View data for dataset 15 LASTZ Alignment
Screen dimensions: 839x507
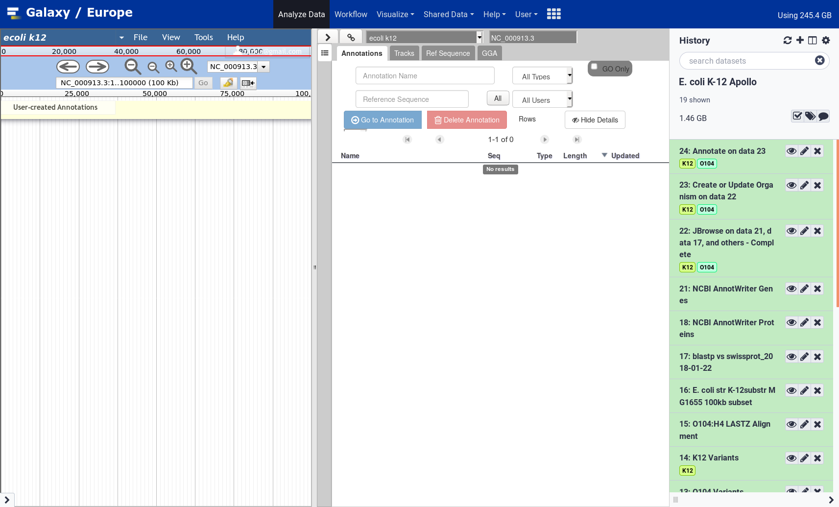[x=791, y=424]
